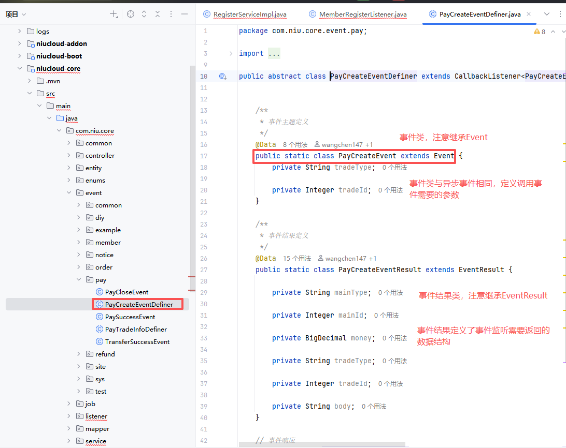
Task: Click the gutter implementation icon on line 10
Action: pos(223,77)
